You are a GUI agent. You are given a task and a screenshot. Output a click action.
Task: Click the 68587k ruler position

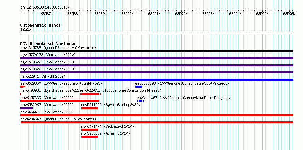click(47, 14)
